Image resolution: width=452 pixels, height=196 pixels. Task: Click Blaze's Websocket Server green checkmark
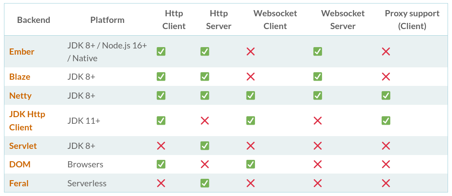(x=317, y=77)
